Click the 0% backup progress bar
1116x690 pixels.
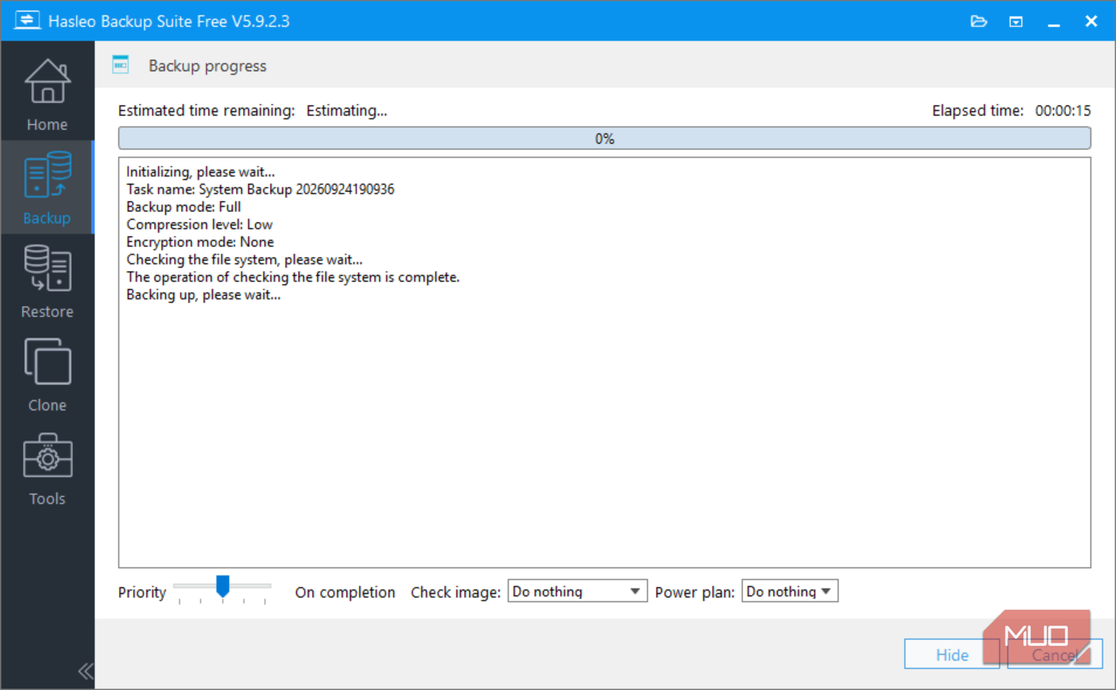pos(604,139)
